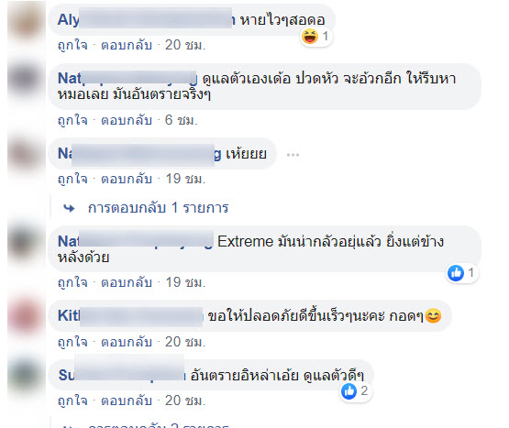
Task: Expand the partially visible 2 replies thread
Action: [158, 425]
